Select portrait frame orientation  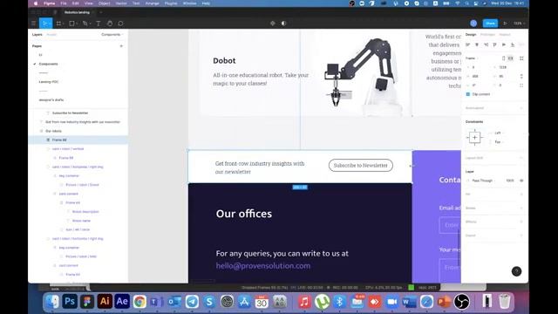[x=504, y=58]
